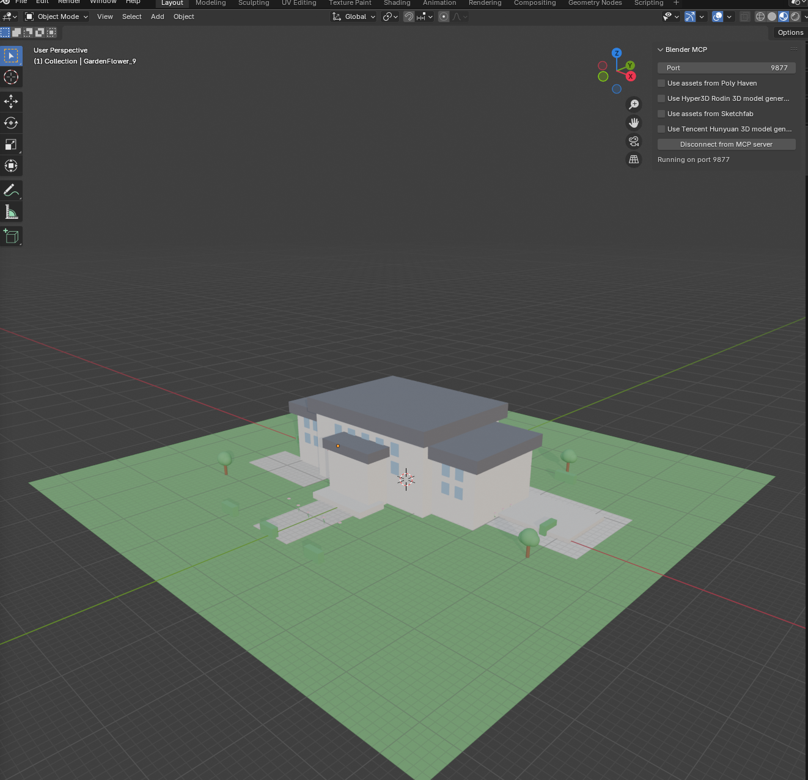Select the Rotate tool

(11, 123)
